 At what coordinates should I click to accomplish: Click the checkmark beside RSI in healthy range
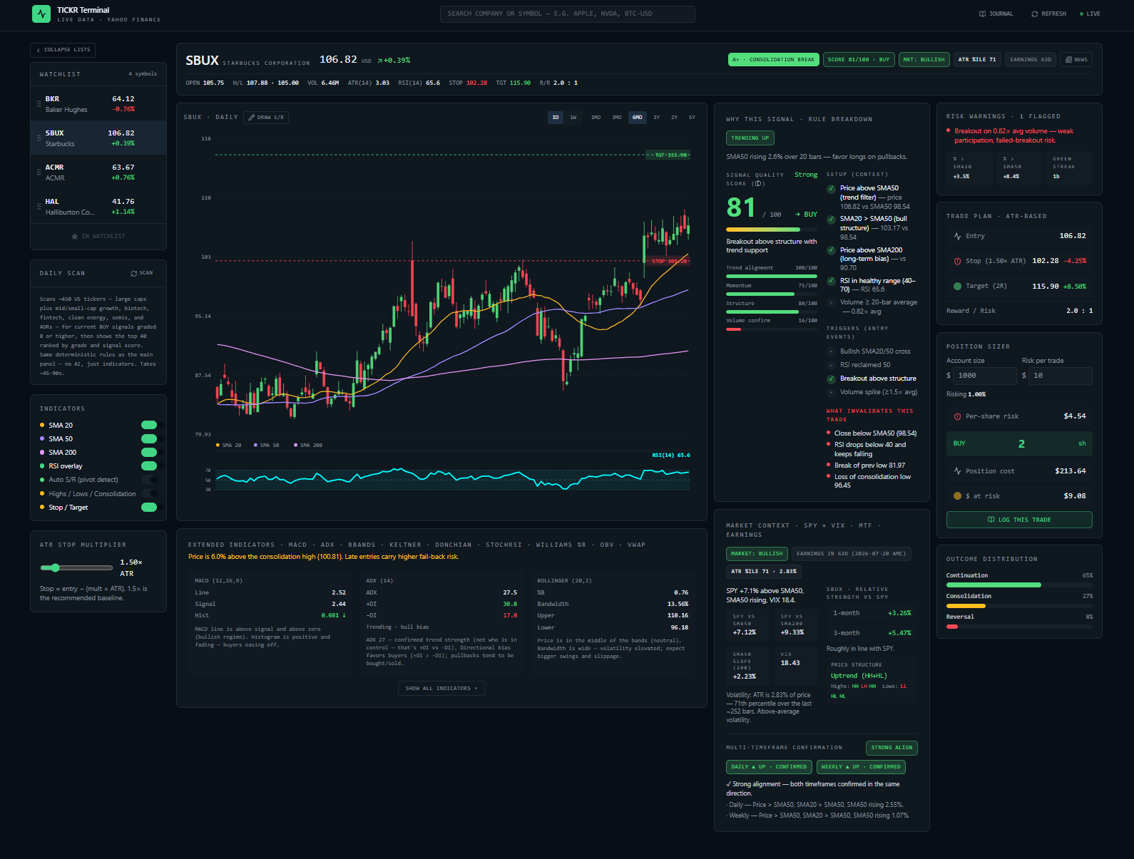coord(831,281)
